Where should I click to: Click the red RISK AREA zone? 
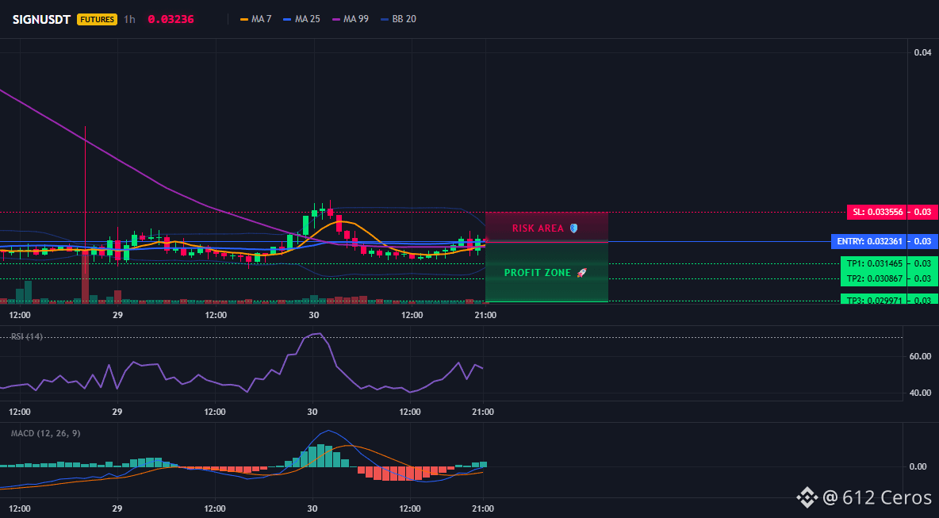coord(546,227)
